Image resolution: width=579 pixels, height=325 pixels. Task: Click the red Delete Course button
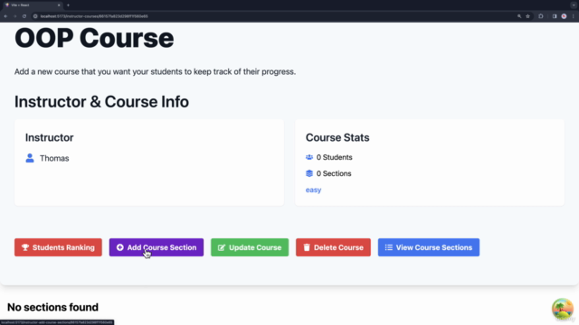pyautogui.click(x=333, y=247)
